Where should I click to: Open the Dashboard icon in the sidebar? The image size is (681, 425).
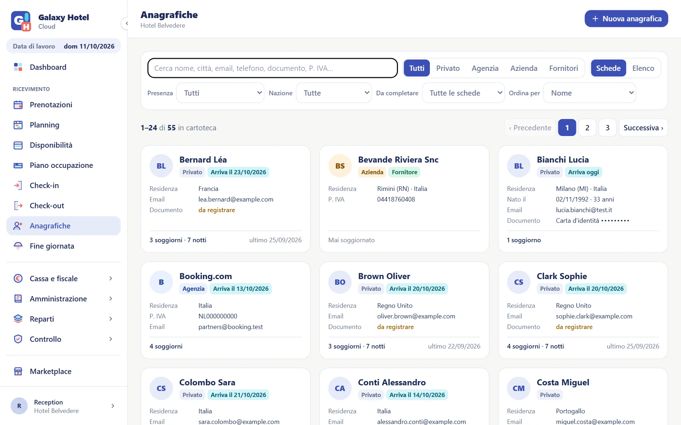tap(18, 67)
